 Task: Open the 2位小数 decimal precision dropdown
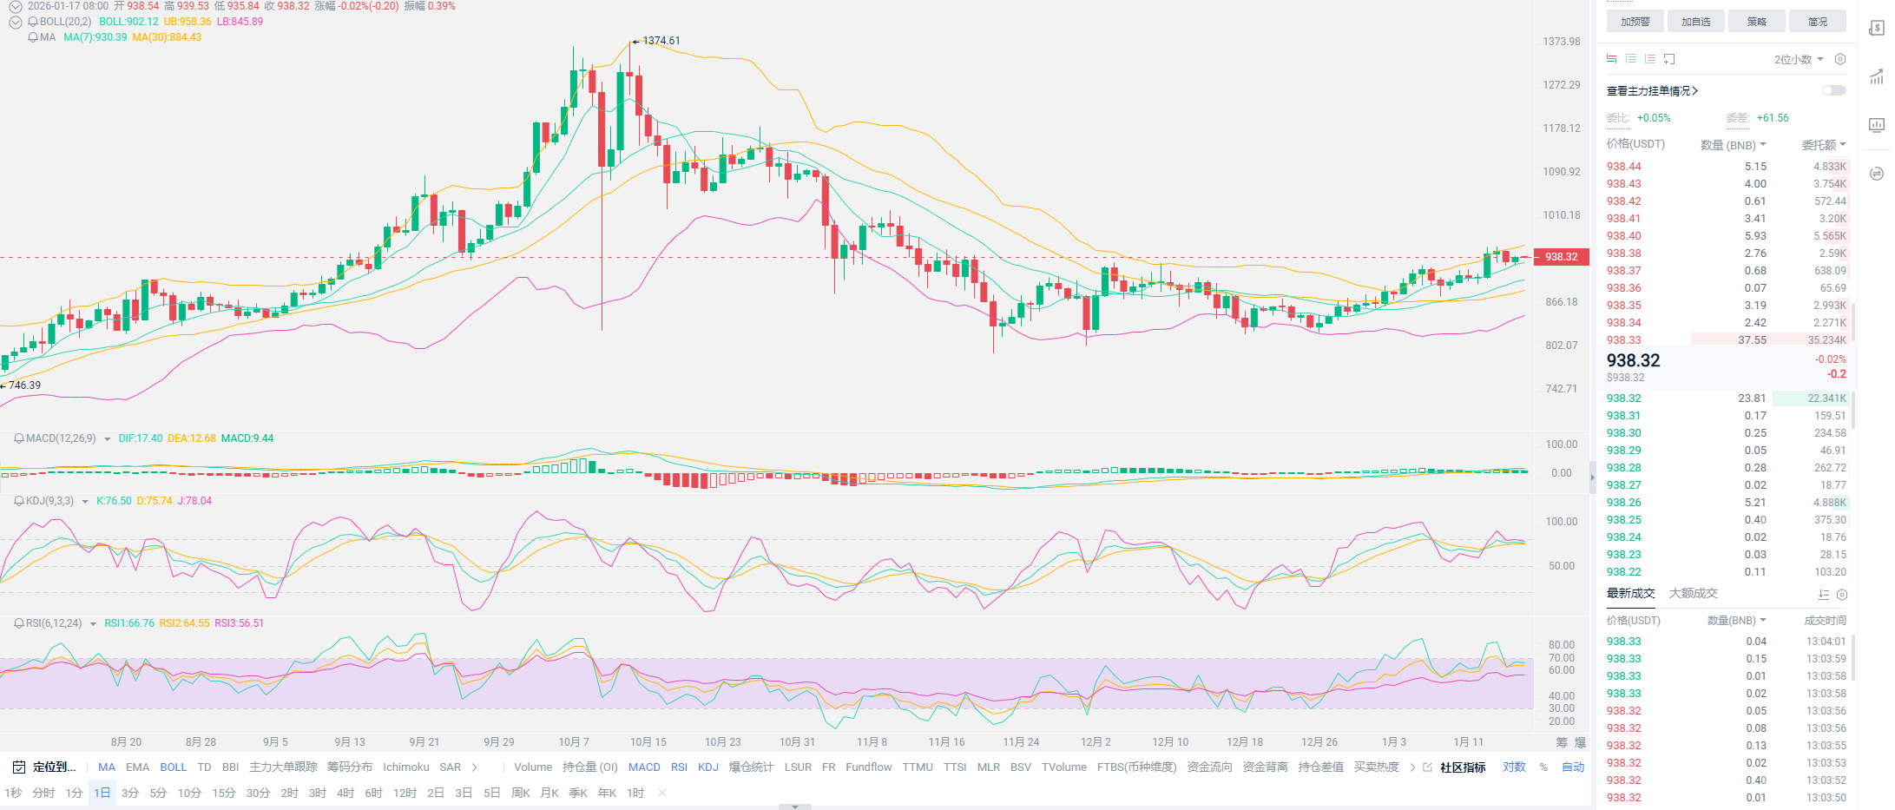pos(1799,59)
